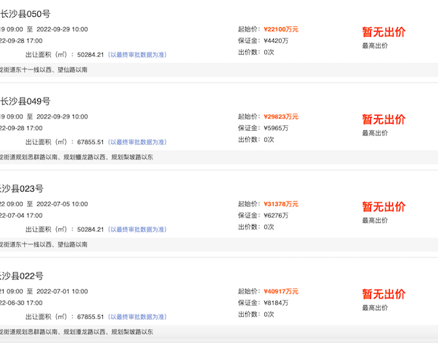Select deposit amount ¥6276万
The height and width of the screenshot is (343, 438).
tap(276, 216)
